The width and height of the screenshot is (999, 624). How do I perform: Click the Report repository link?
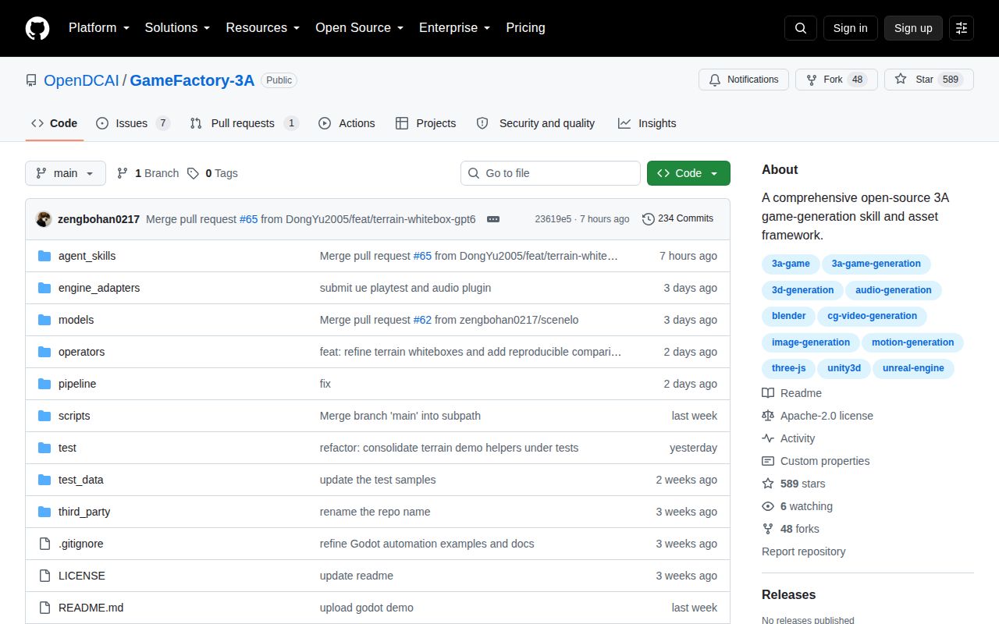(803, 551)
